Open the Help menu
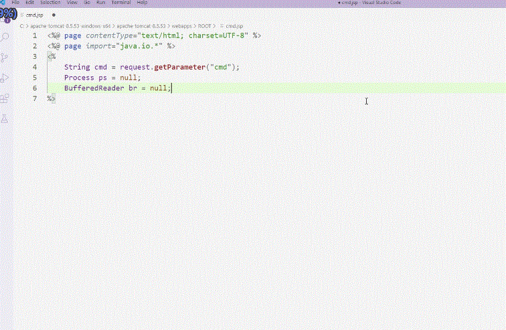 point(142,2)
